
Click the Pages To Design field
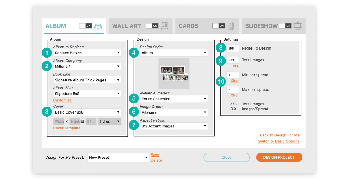pyautogui.click(x=233, y=48)
